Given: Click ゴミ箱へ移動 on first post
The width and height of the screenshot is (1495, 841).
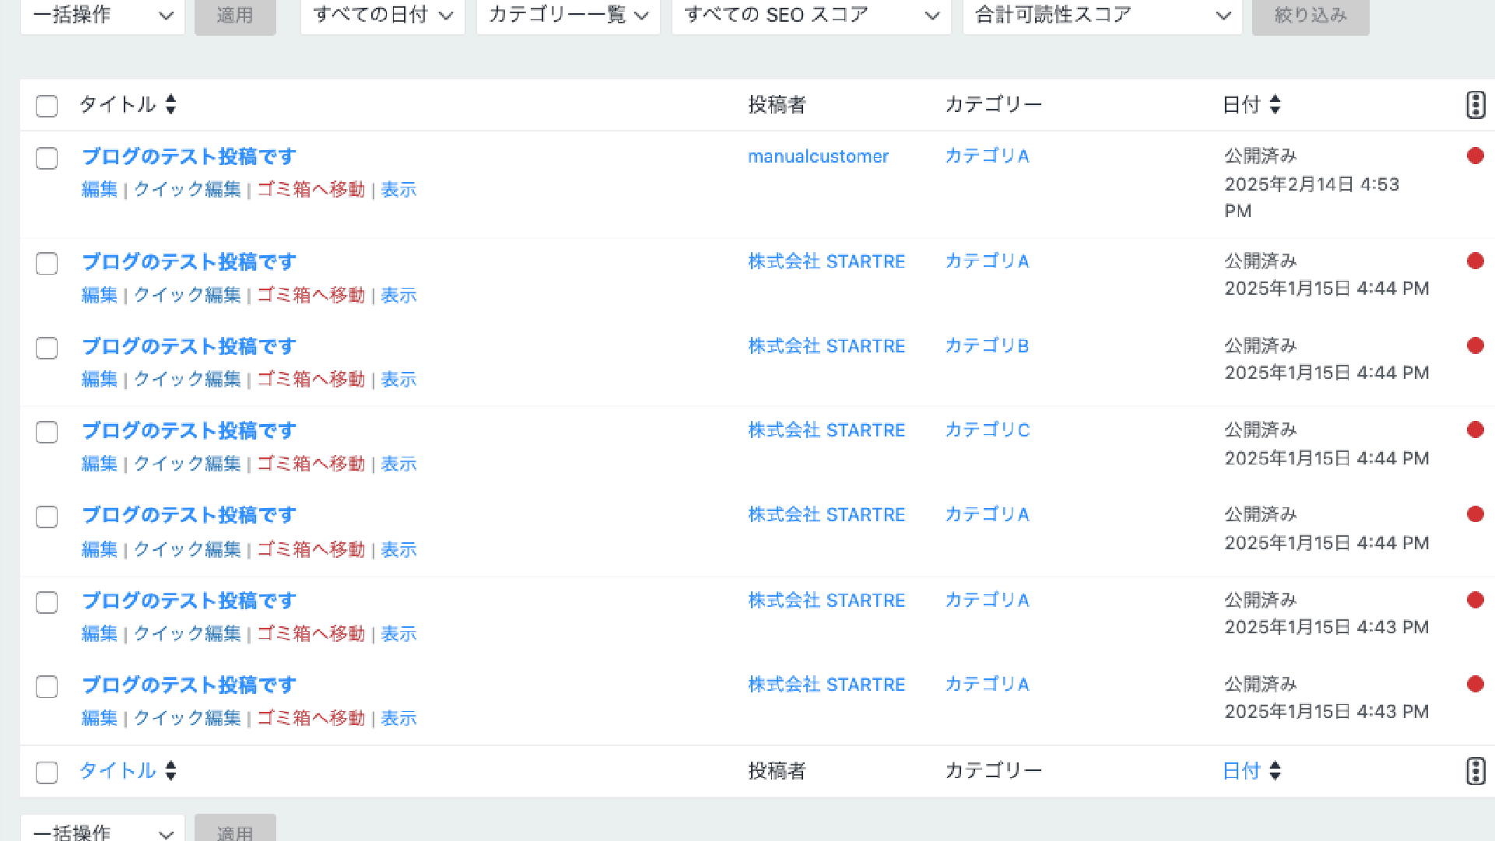Looking at the screenshot, I should [311, 190].
